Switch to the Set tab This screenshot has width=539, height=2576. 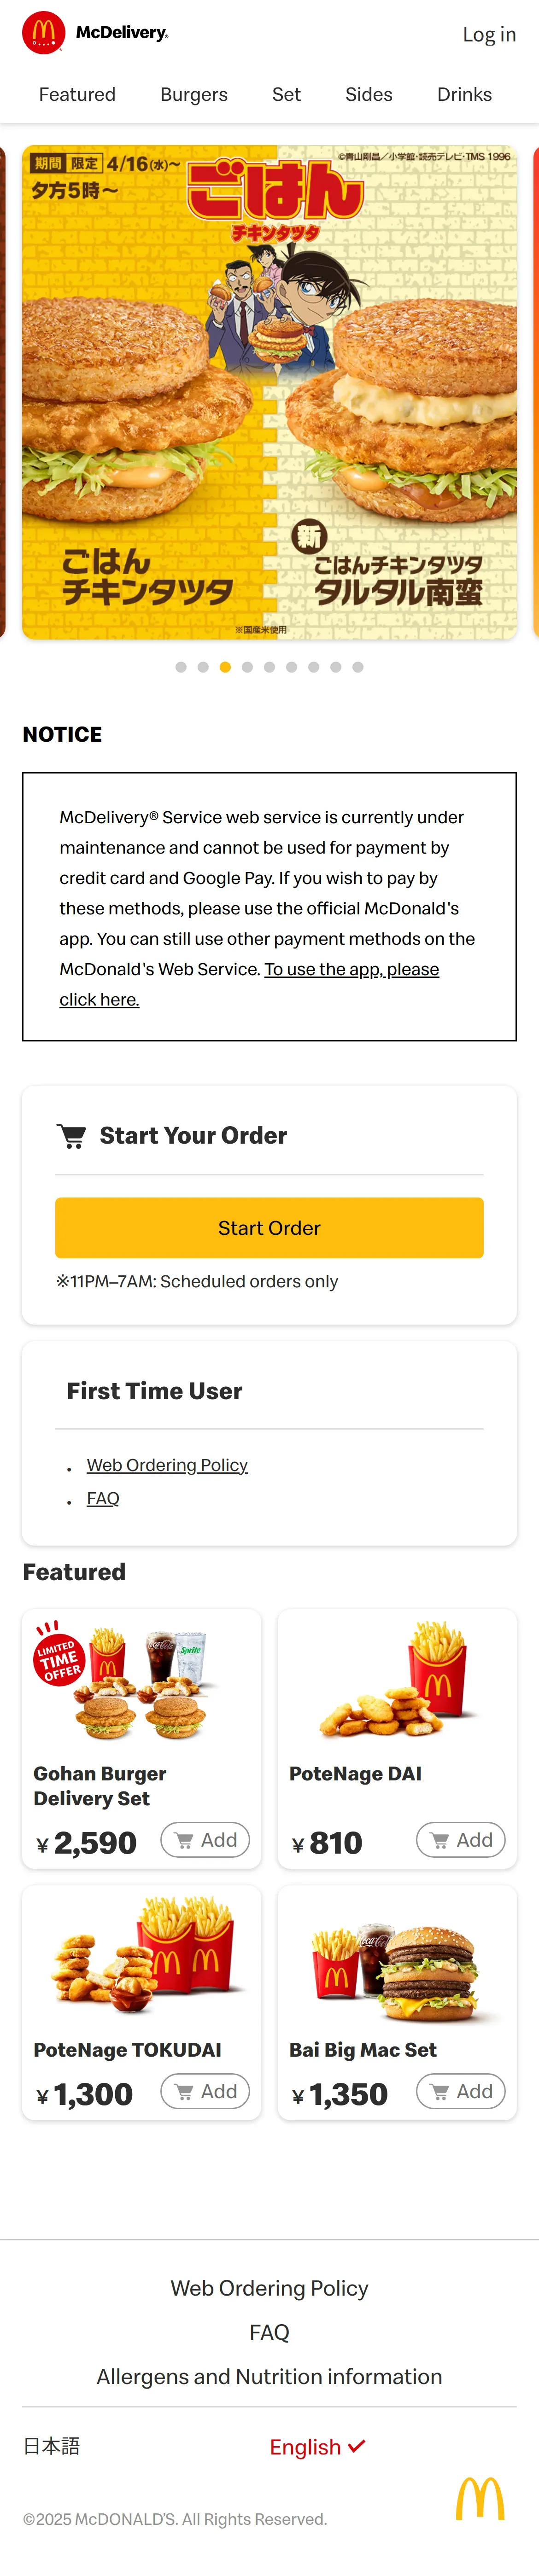coord(286,94)
